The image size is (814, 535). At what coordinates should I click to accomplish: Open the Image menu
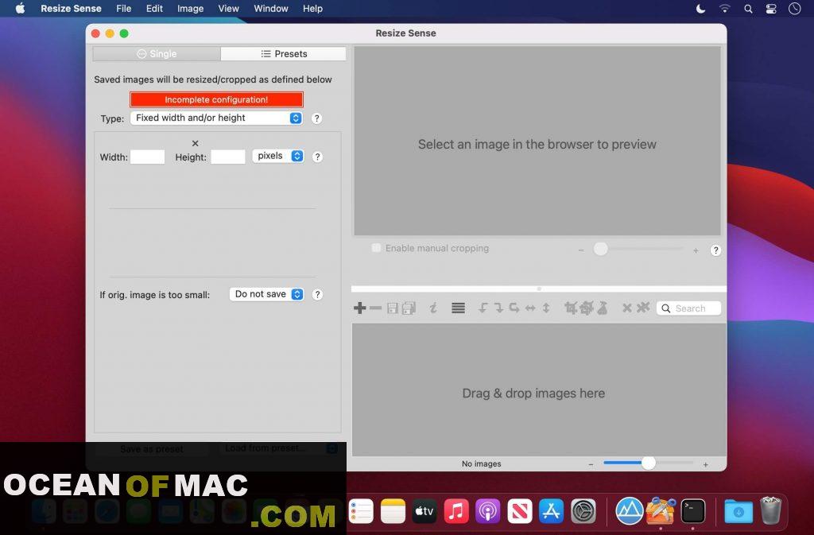point(190,9)
